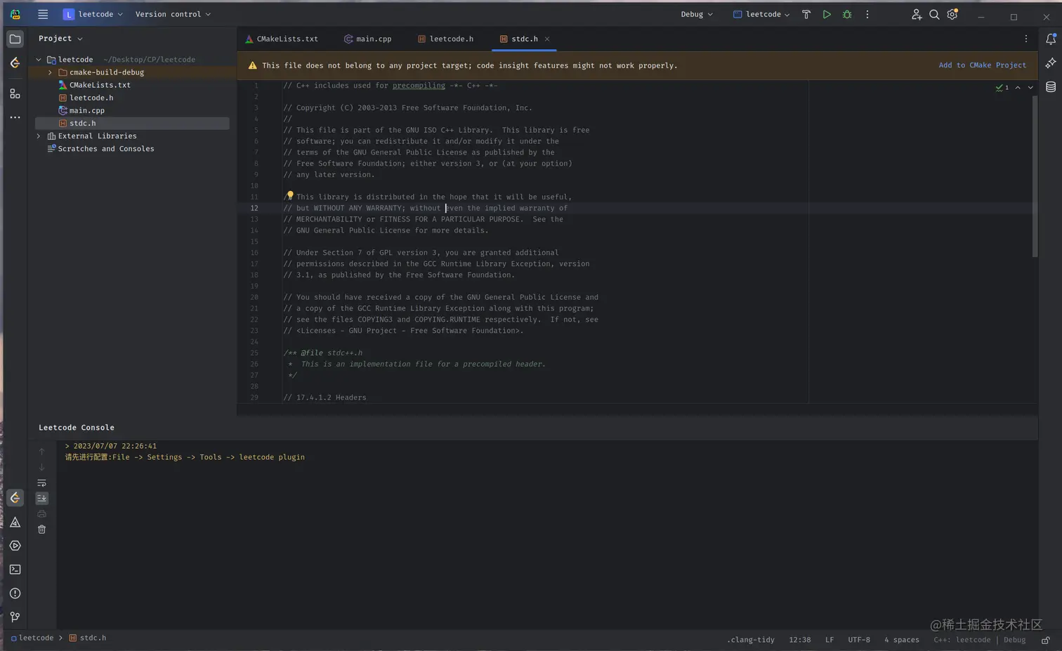
Task: Open the Version control dropdown
Action: [173, 14]
